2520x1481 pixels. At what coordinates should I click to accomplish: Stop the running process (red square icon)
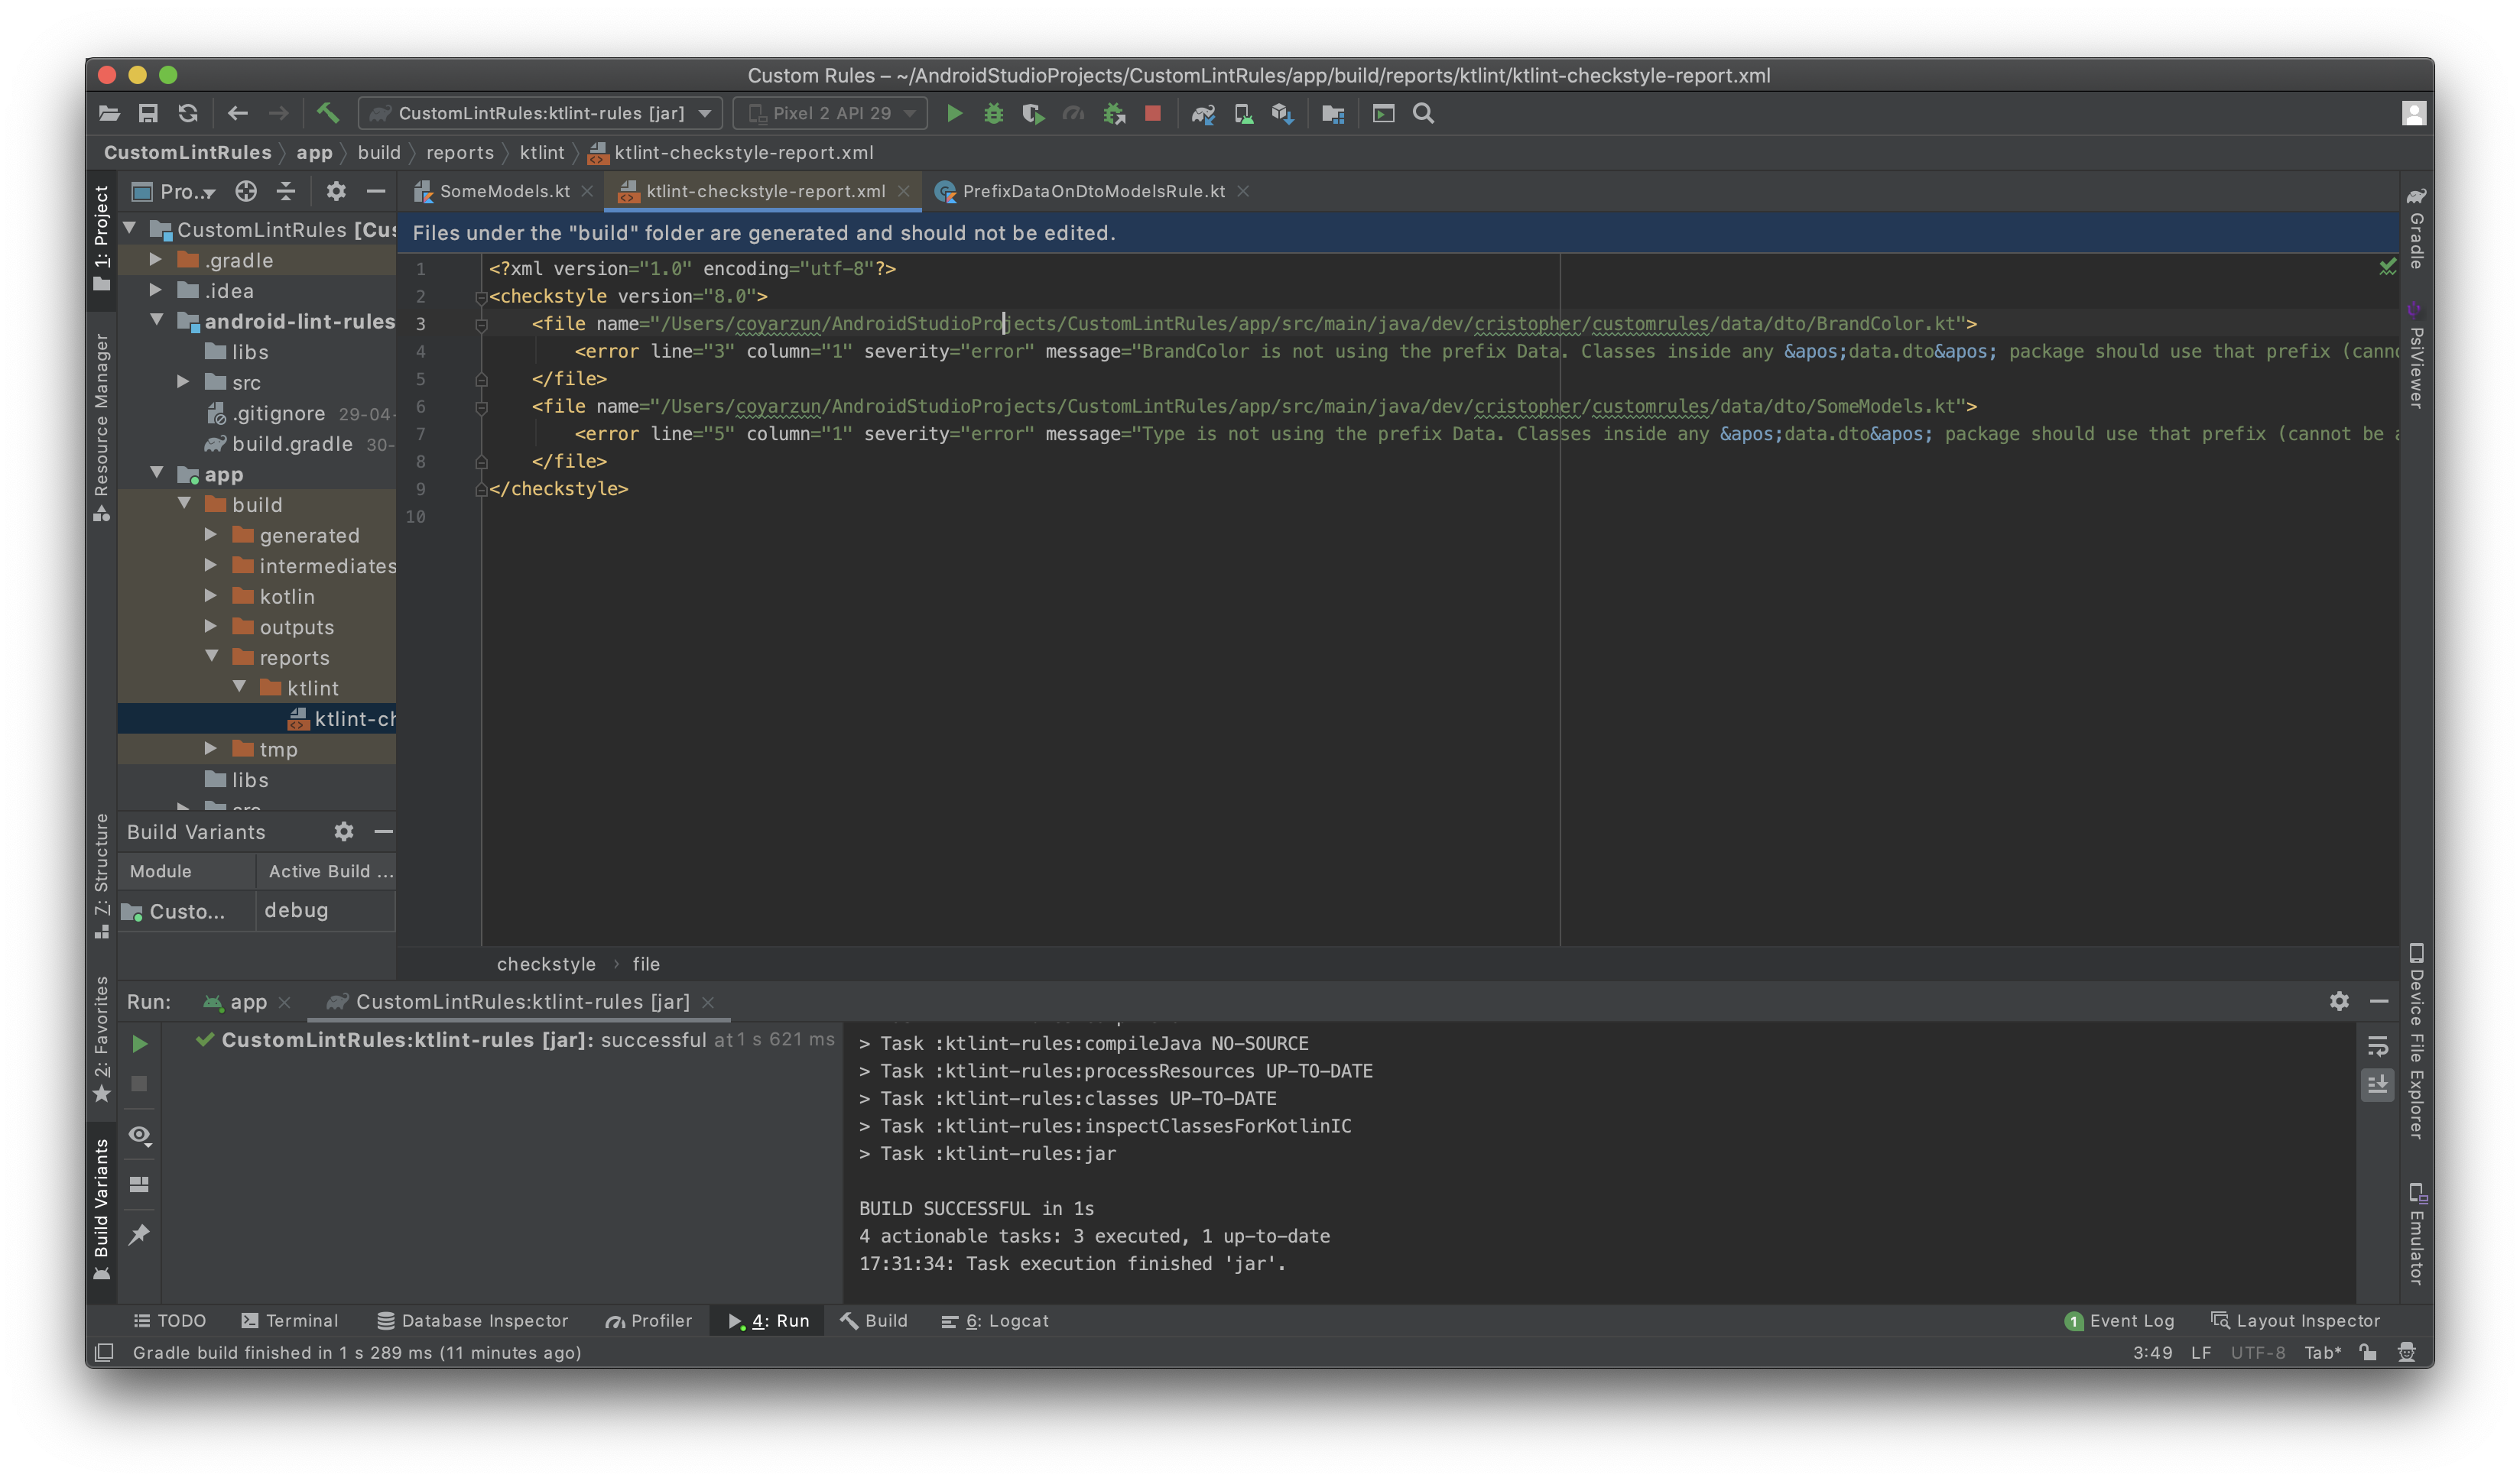coord(1152,113)
